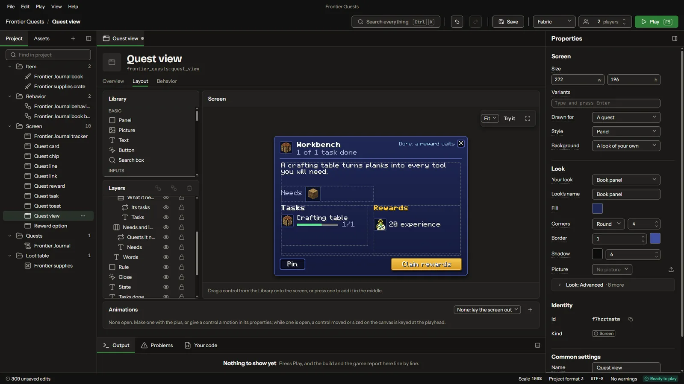Open the Edit menu
This screenshot has height=384, width=684.
[25, 6]
